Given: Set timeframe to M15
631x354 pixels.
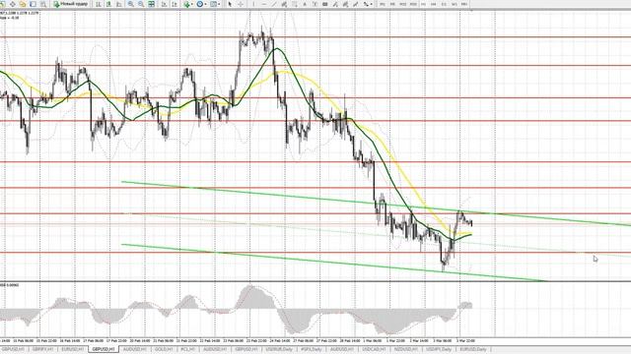Looking at the screenshot, I should pos(403,4).
